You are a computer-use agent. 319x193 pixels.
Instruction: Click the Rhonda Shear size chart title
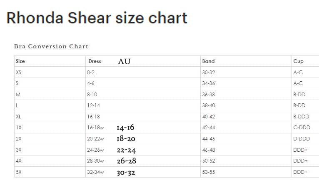[x=97, y=18]
